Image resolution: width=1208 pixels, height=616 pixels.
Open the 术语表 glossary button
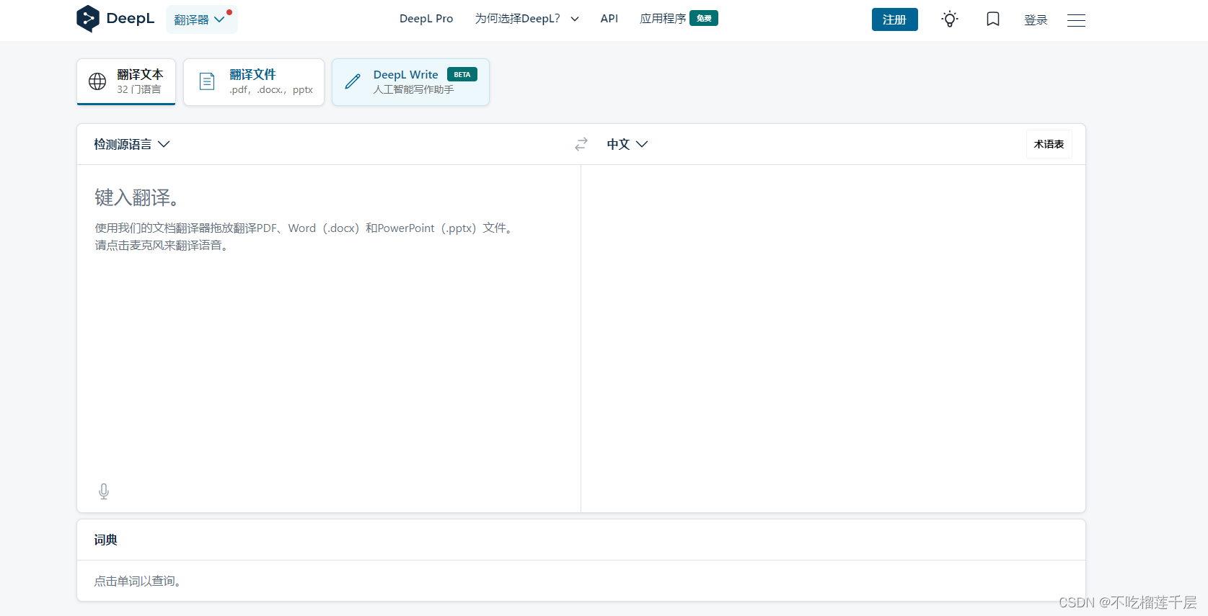[x=1049, y=144]
